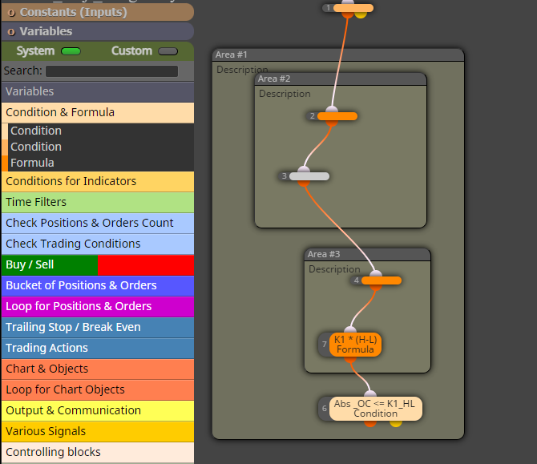Click the Area #2 title bar
Screen dimensions: 537x464
tap(341, 79)
